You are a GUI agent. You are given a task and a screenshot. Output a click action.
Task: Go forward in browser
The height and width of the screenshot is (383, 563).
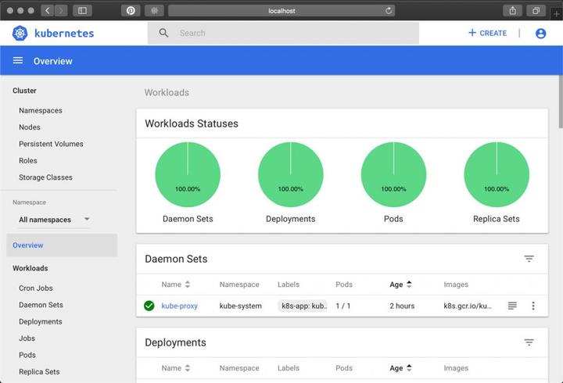click(x=61, y=10)
